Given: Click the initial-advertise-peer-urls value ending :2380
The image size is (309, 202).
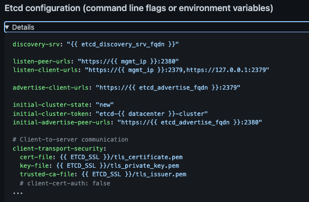Looking at the screenshot, I should pyautogui.click(x=190, y=122).
